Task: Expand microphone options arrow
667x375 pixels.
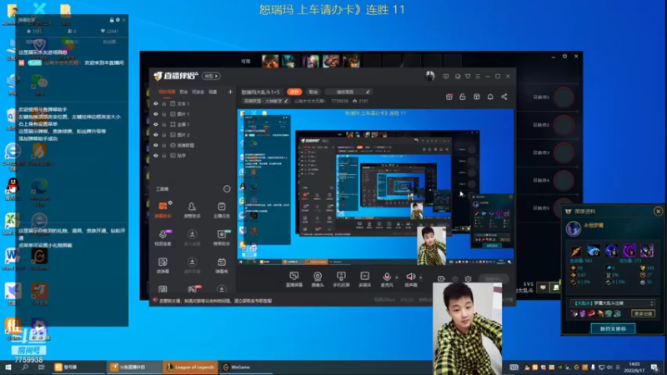Action: (x=397, y=277)
